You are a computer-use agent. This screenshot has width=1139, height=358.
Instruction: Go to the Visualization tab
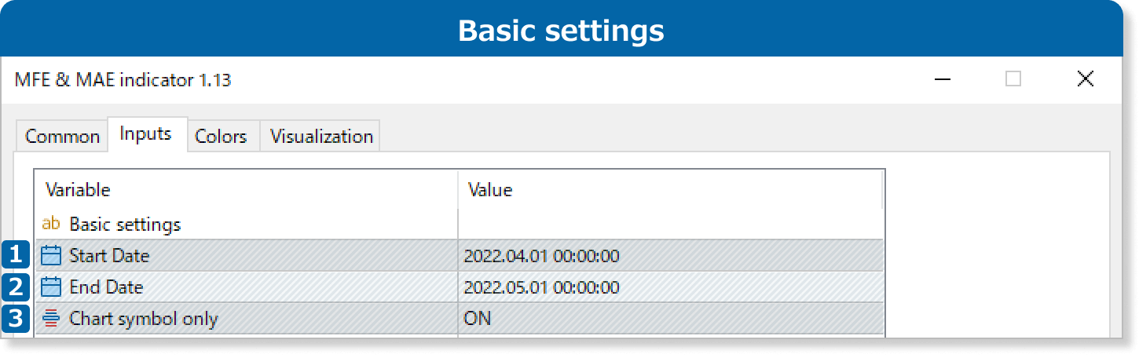[x=321, y=137]
